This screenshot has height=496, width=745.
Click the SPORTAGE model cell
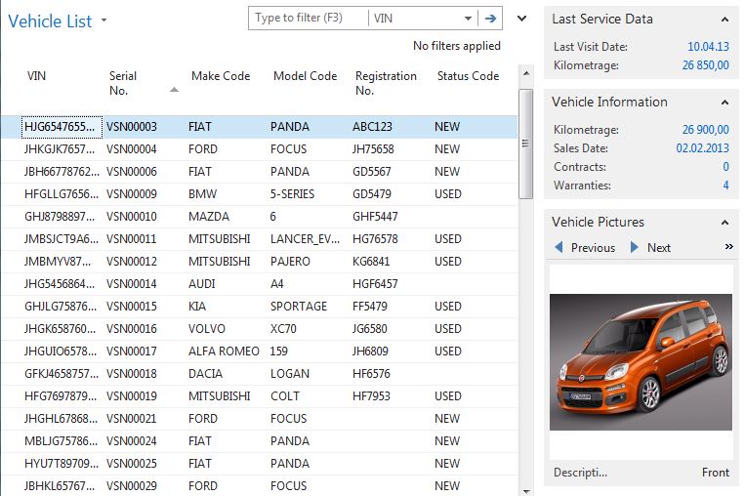(x=299, y=307)
